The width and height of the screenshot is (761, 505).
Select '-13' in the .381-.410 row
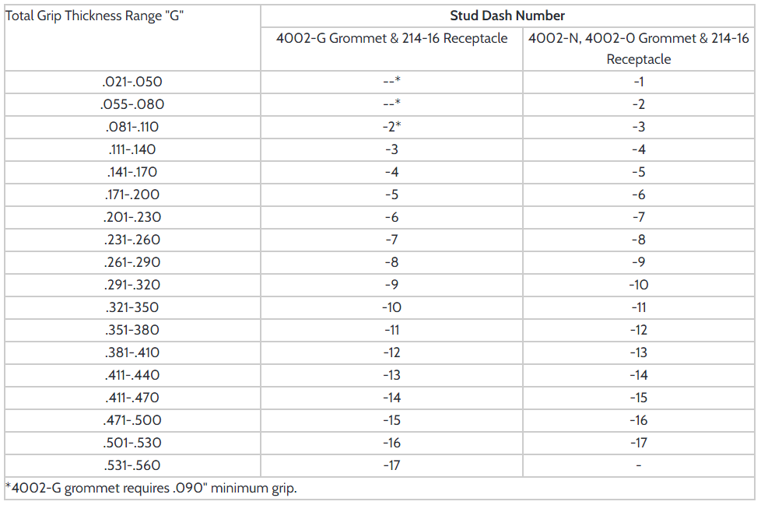coord(638,352)
